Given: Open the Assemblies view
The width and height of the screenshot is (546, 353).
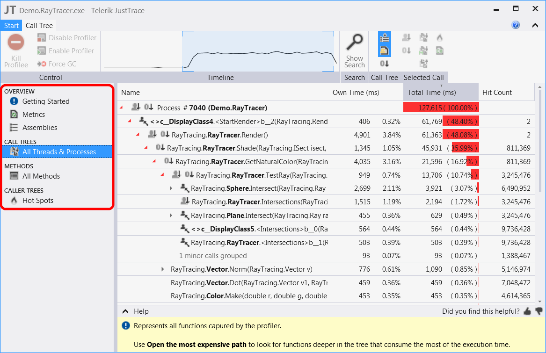Looking at the screenshot, I should 40,128.
